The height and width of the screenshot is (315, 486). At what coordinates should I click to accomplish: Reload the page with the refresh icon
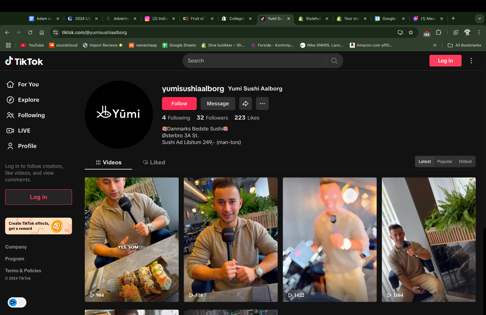tap(30, 32)
